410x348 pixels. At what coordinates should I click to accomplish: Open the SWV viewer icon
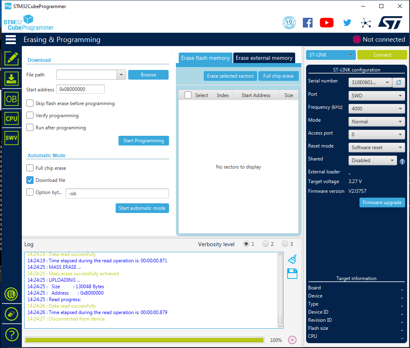point(11,138)
